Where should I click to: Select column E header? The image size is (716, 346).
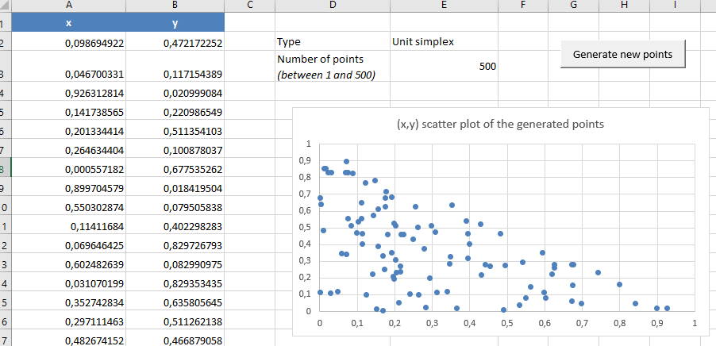pos(444,5)
